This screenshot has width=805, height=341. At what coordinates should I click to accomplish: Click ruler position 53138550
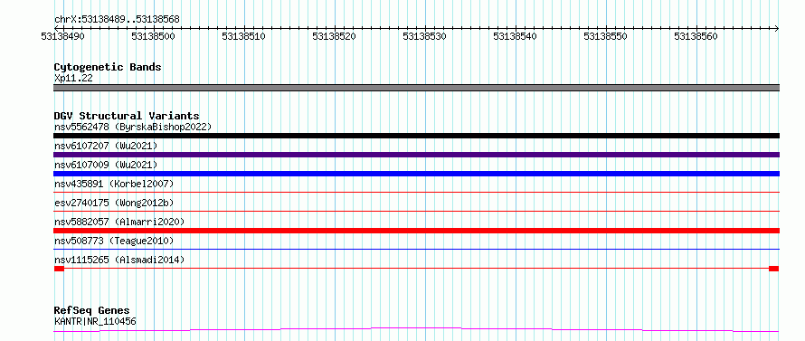605,36
